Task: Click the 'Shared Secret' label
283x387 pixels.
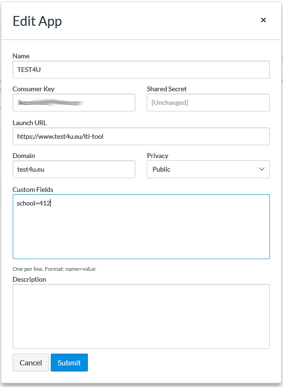Action: [166, 89]
